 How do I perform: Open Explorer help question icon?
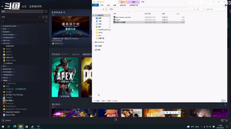pos(226,5)
